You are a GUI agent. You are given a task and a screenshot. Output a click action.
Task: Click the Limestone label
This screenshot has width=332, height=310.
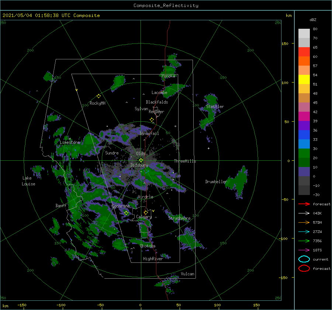[x=70, y=142]
